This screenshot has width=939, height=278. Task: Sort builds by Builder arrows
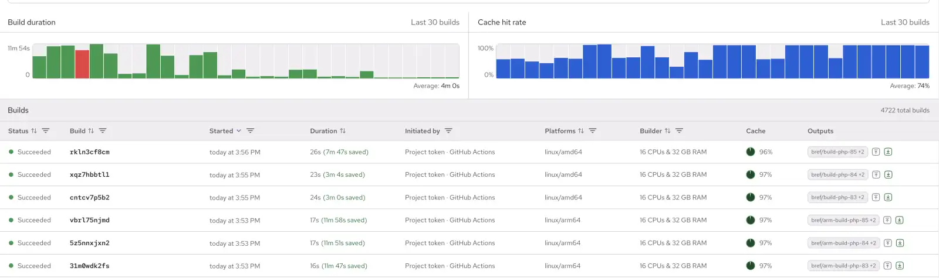667,131
